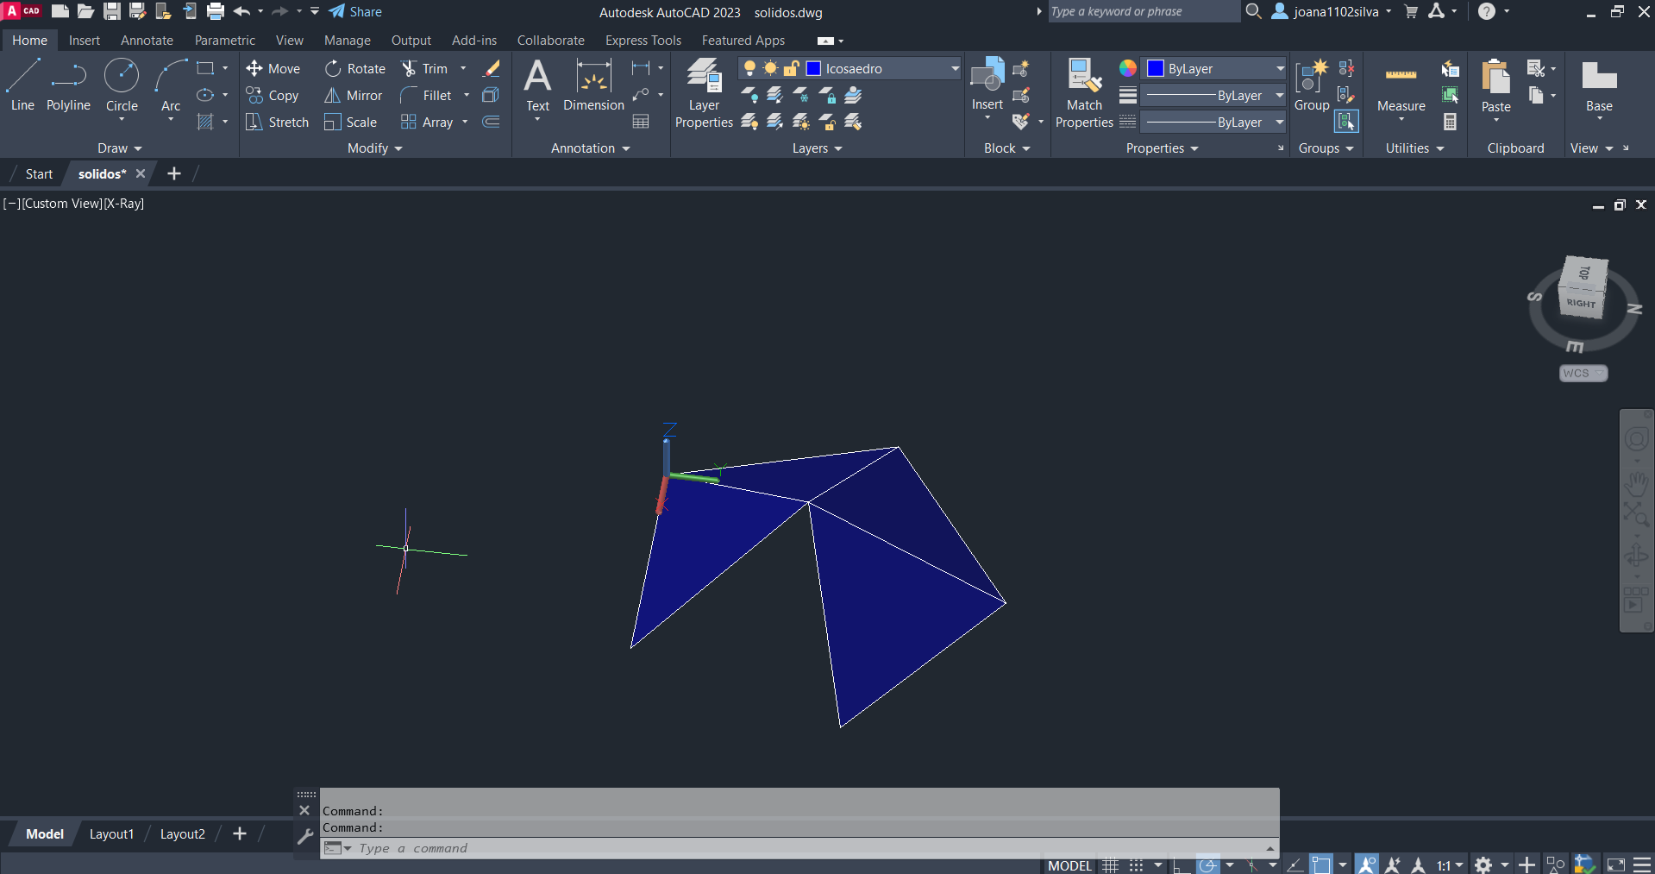Click the Mirror tool

tap(354, 96)
